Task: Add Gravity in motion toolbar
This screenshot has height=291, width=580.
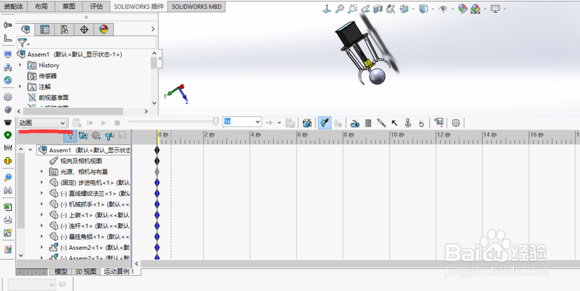Action: (x=421, y=124)
